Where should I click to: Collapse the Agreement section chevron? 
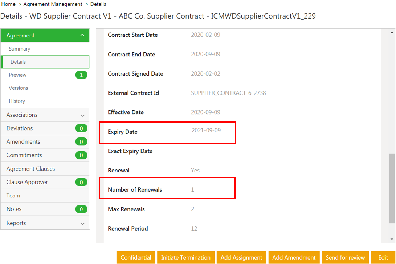point(82,35)
